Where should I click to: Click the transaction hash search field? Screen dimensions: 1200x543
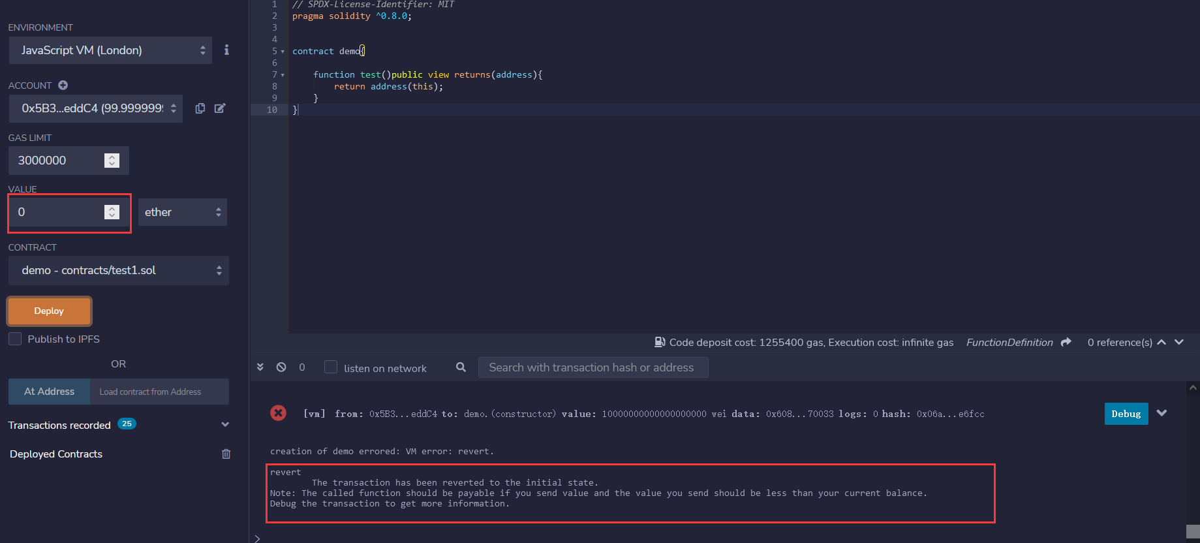click(x=593, y=367)
